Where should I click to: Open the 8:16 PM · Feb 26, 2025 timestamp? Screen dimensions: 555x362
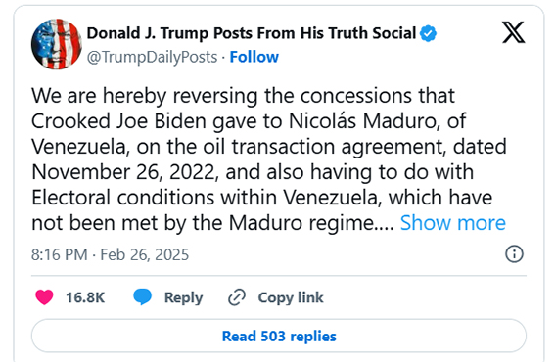(x=110, y=254)
